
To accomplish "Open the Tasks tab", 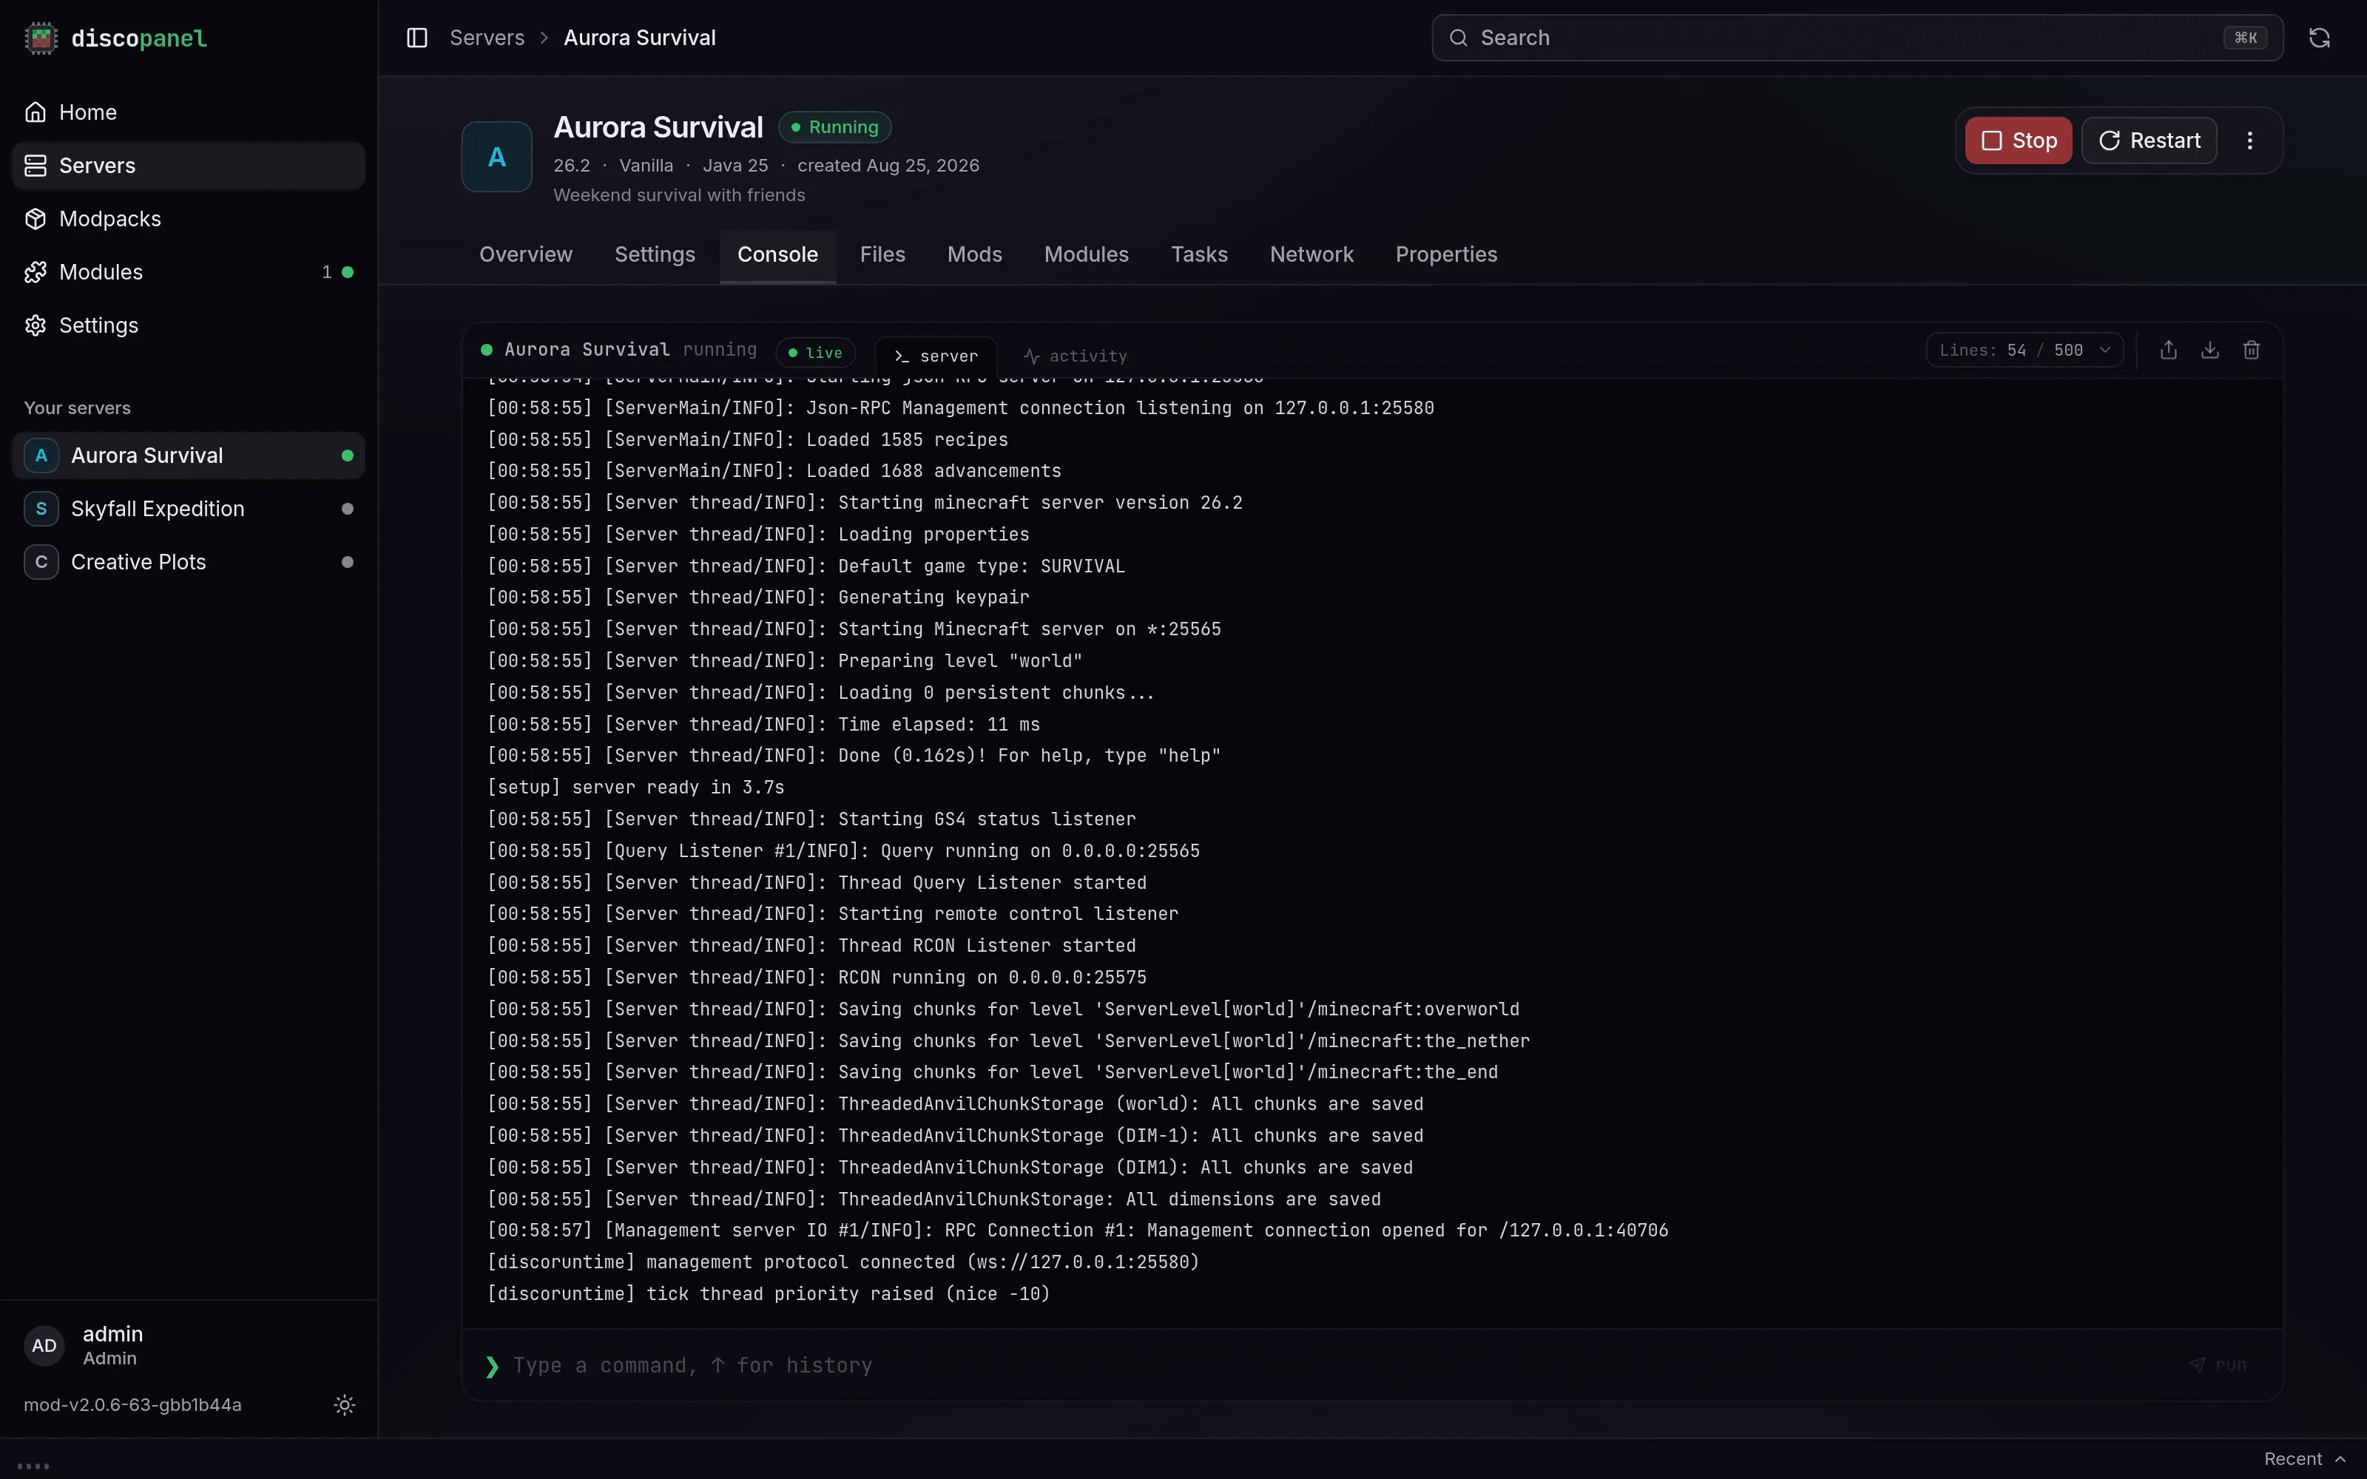I will 1199,255.
